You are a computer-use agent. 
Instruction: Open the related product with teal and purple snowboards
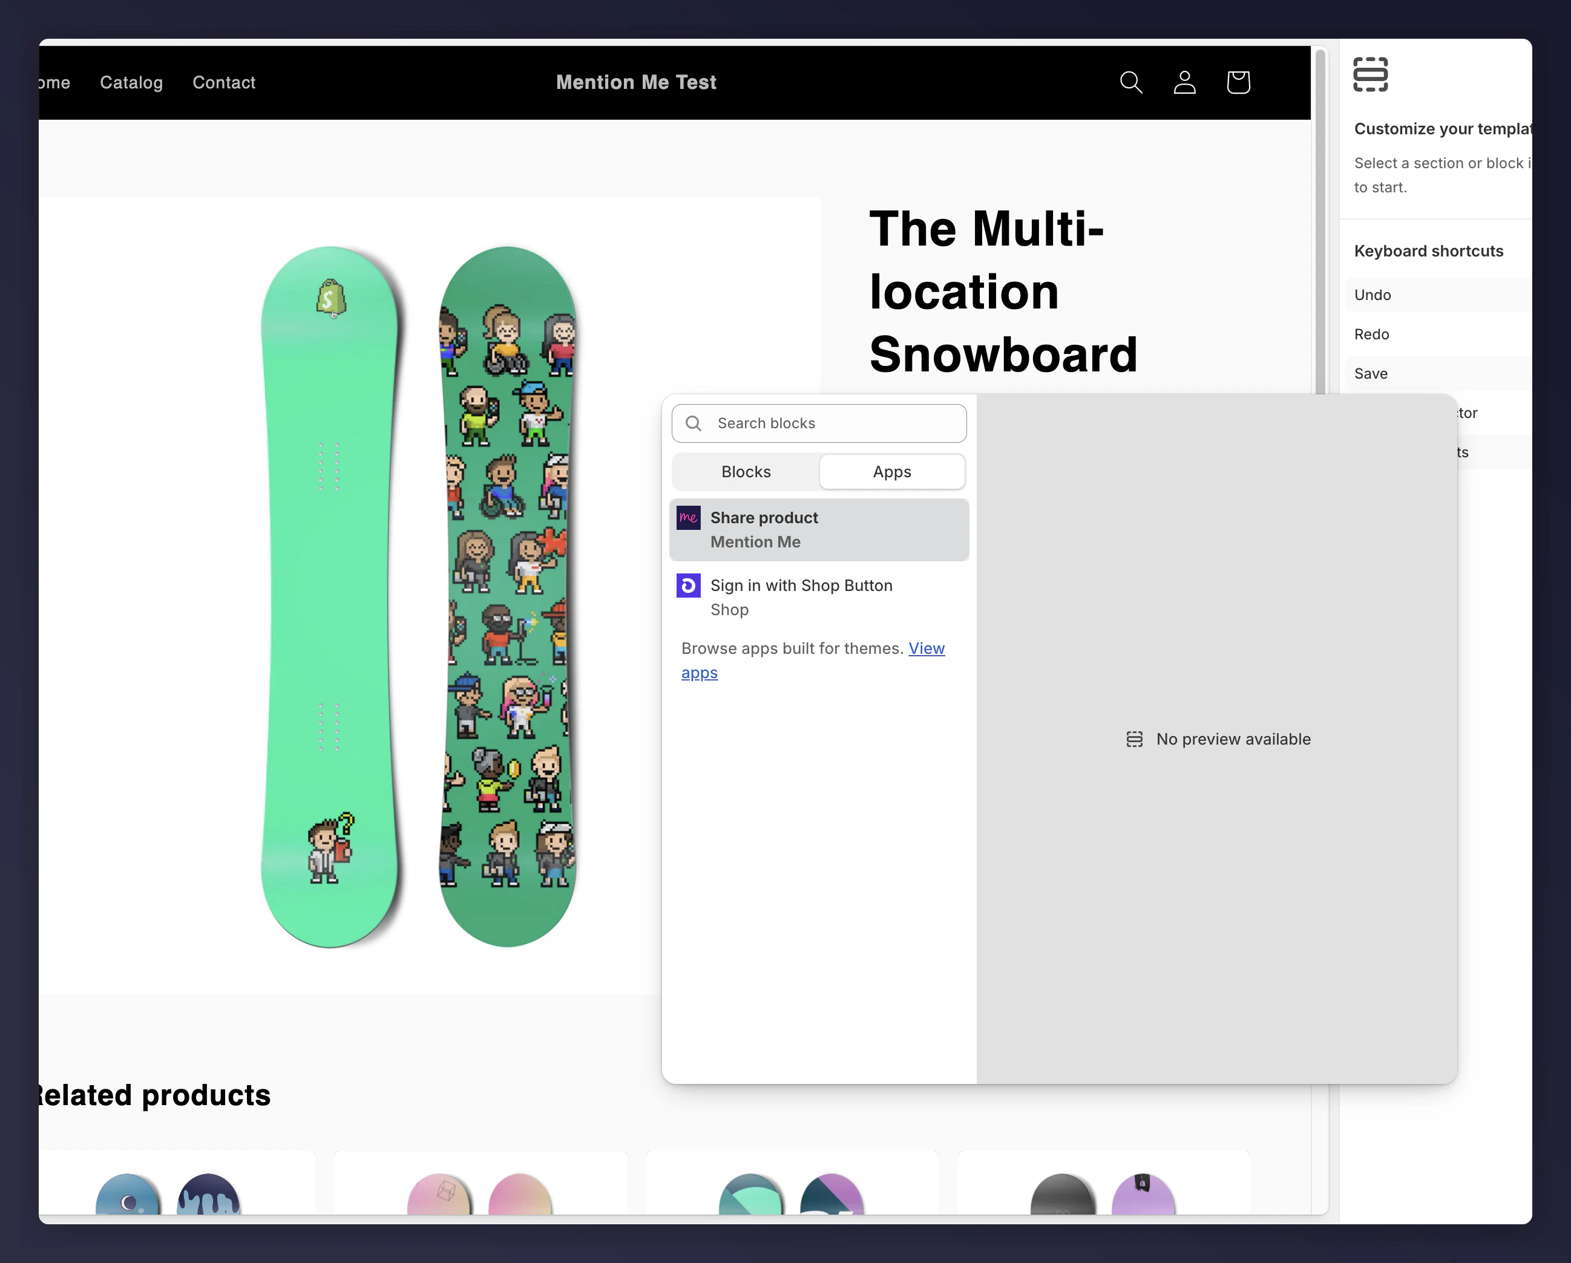click(792, 1184)
